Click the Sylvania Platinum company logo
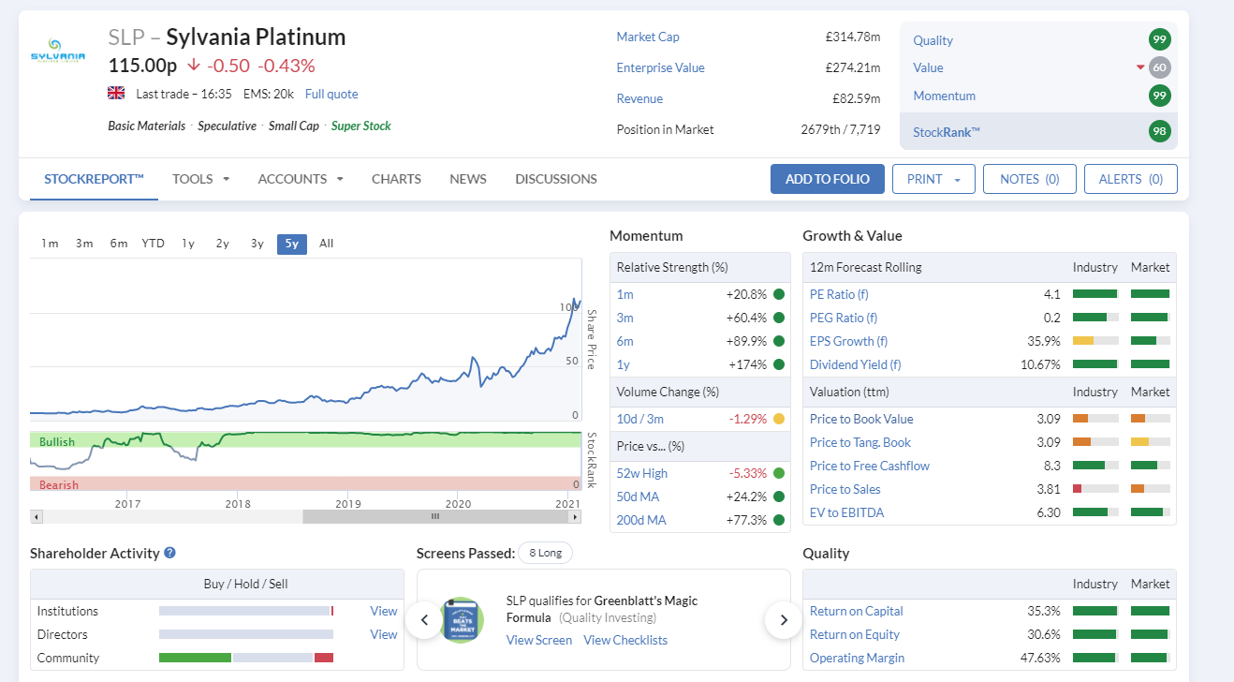Image resolution: width=1234 pixels, height=682 pixels. pos(57,51)
